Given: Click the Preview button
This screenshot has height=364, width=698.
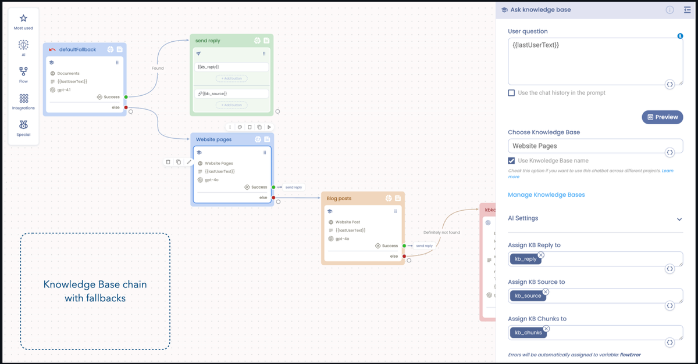Looking at the screenshot, I should coord(662,117).
